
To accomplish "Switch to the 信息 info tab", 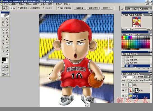I will [x=133, y=15].
